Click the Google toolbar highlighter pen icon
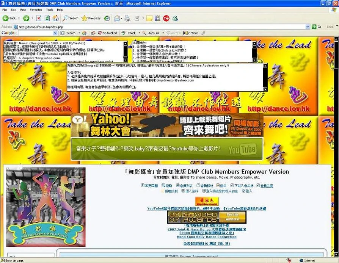 203,33
